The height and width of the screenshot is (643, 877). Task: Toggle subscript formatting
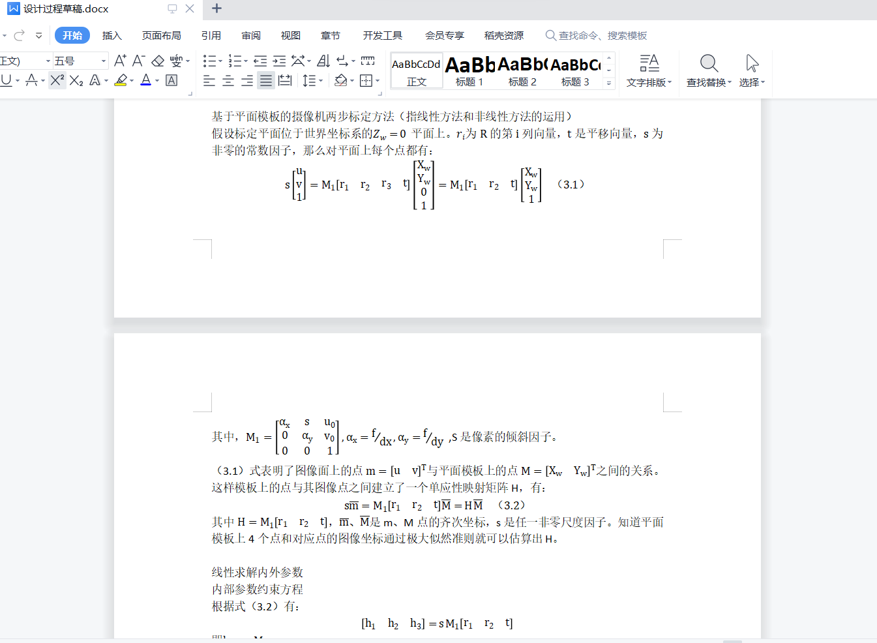(76, 80)
